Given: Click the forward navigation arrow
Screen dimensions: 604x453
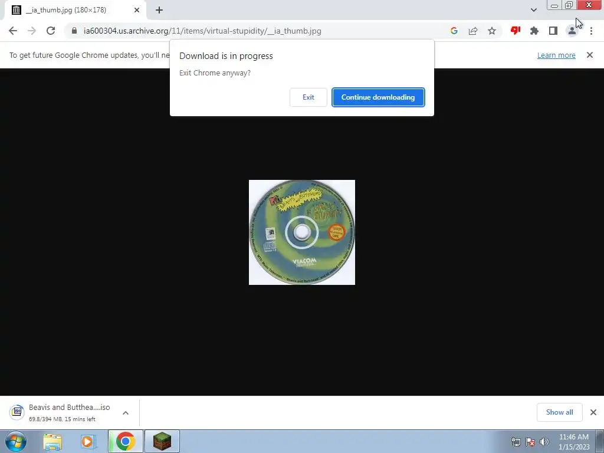Looking at the screenshot, I should [x=32, y=31].
